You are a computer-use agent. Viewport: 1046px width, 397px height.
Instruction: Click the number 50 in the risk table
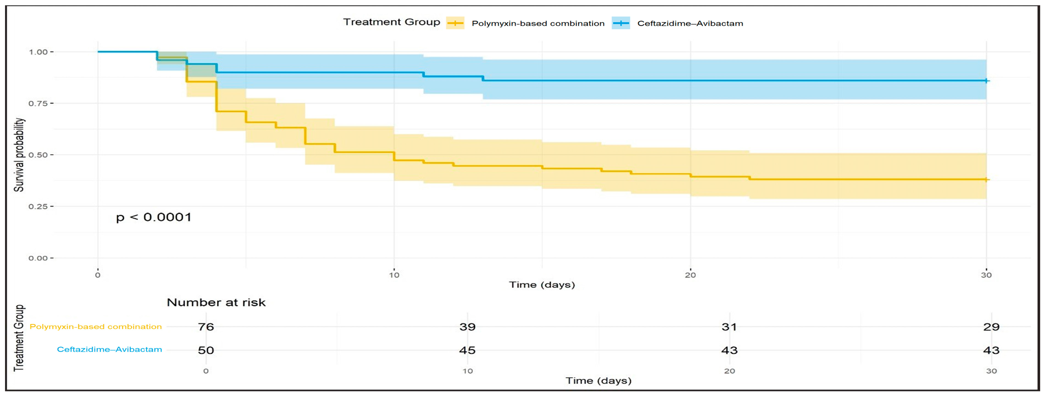[x=206, y=350]
